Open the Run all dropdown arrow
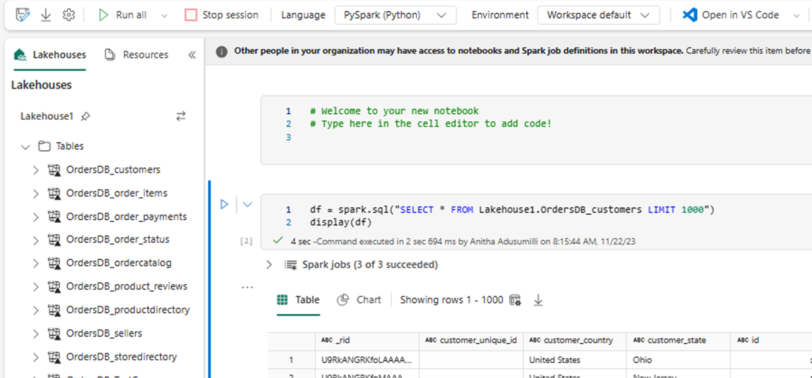The height and width of the screenshot is (378, 812). tap(165, 16)
